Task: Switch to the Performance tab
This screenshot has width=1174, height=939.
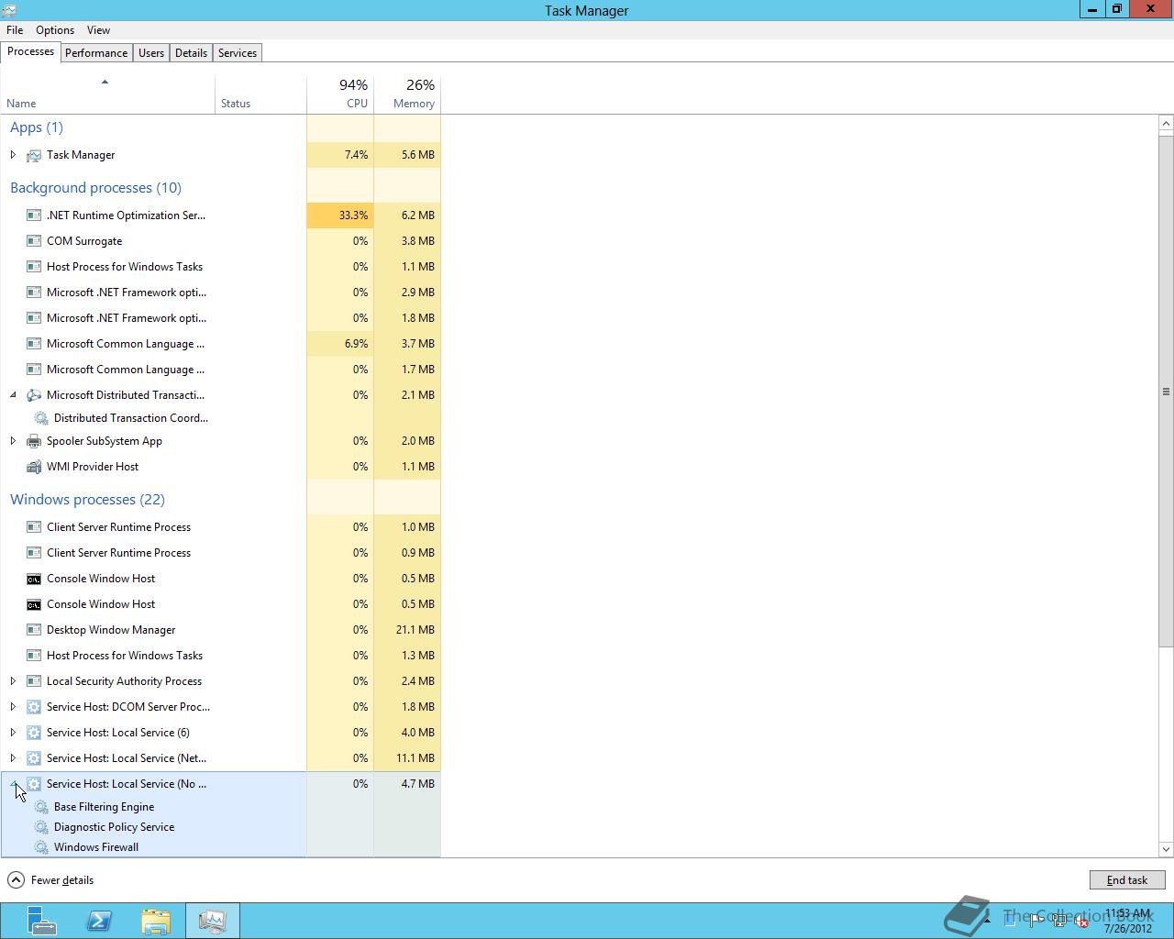Action: (96, 53)
